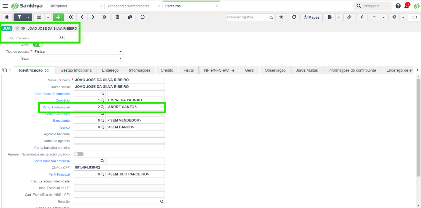Expand the export dropdown arrow
Viewport: 421px width, 208px height.
point(339,17)
